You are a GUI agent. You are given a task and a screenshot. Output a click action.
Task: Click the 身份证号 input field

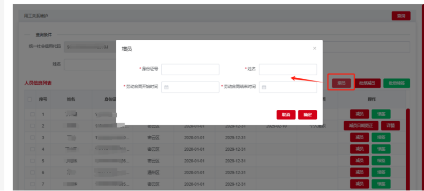190,69
